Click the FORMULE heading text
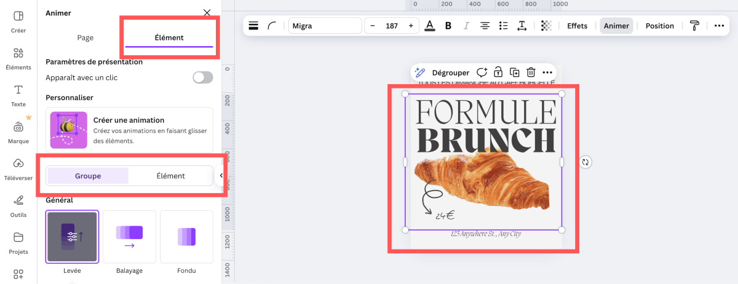Viewport: 738px width, 284px height. pyautogui.click(x=486, y=111)
